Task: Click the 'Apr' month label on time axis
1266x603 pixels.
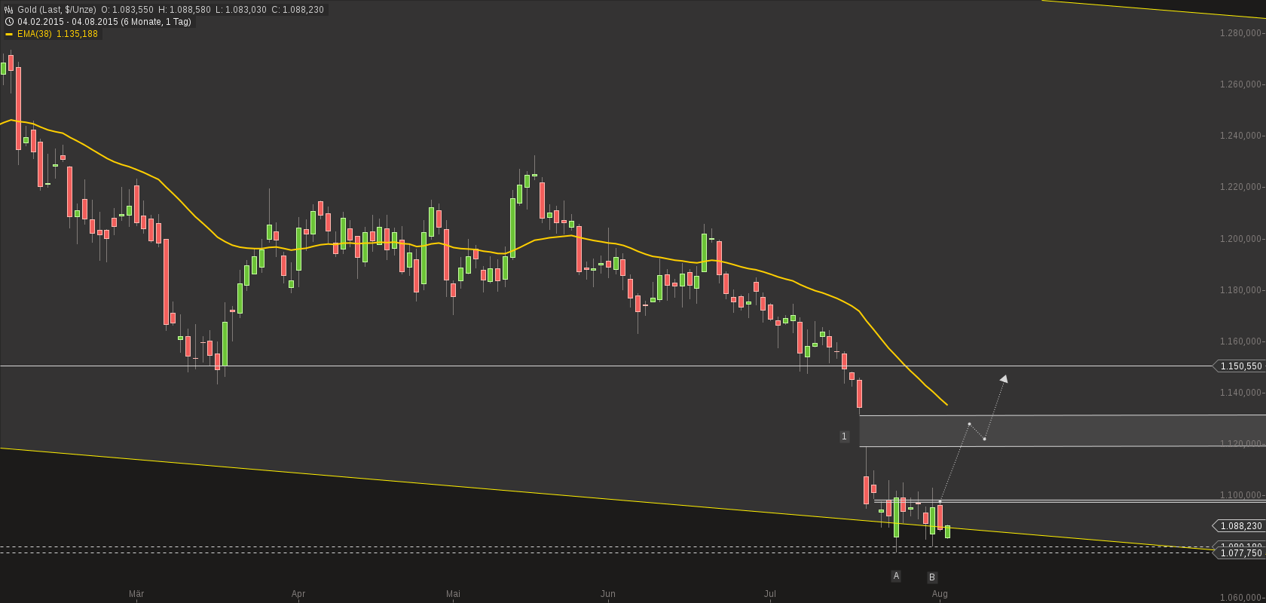Action: coord(298,594)
